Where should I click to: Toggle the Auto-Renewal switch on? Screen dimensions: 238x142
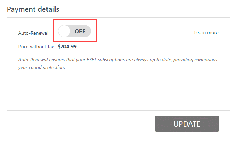(75, 31)
